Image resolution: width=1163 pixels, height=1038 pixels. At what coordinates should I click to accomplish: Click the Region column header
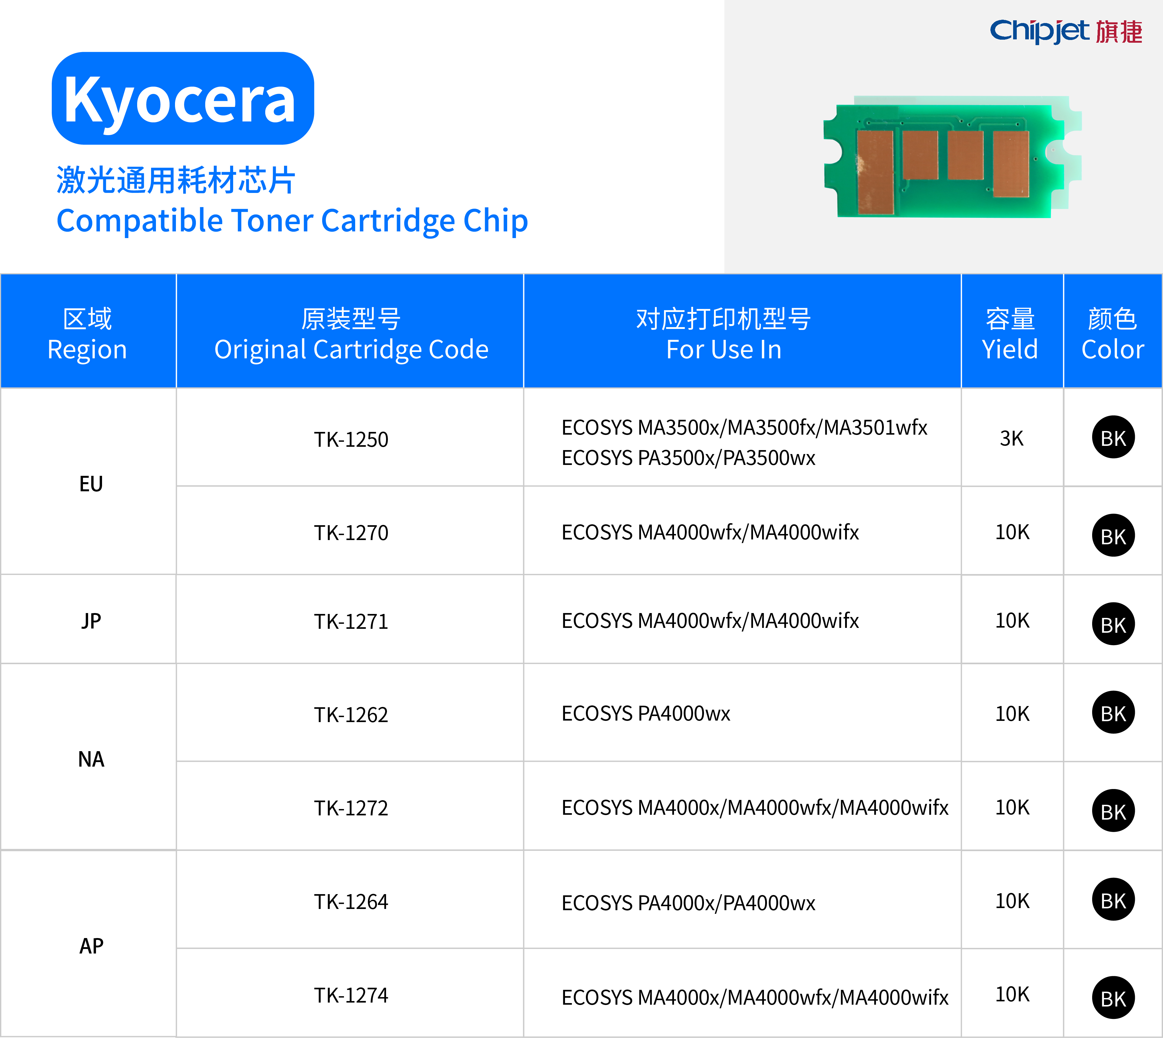[x=88, y=334]
